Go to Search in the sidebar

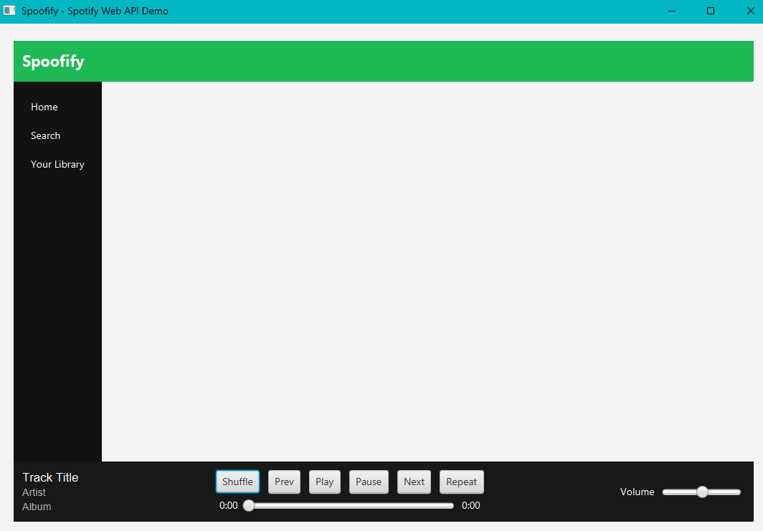click(x=45, y=135)
